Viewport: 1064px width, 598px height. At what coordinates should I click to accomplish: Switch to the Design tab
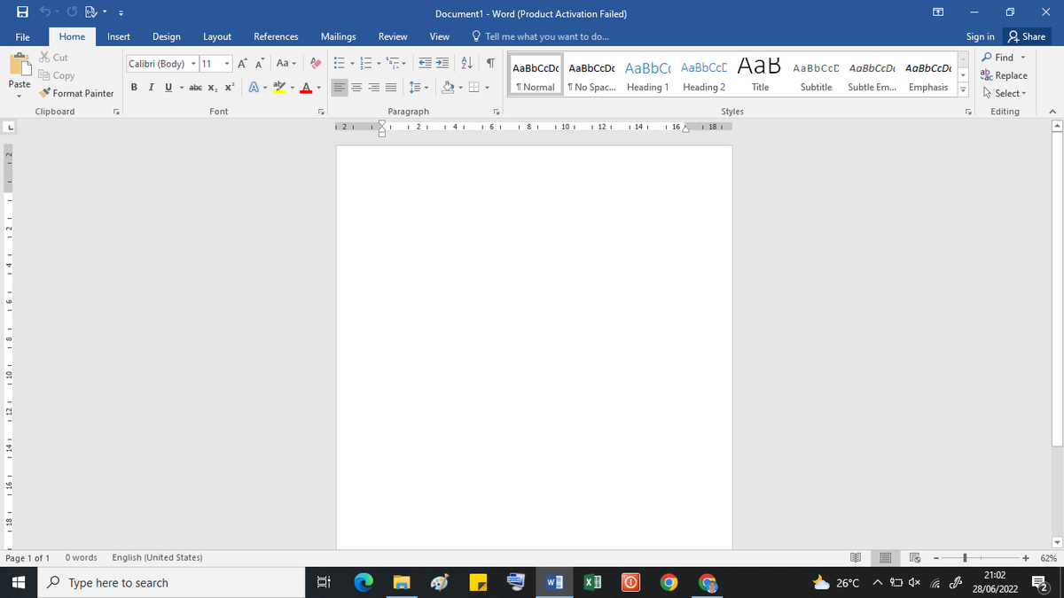167,36
